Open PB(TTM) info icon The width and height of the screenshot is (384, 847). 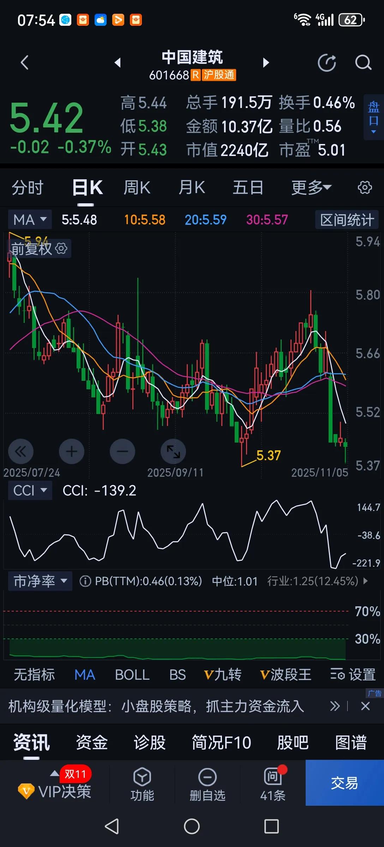pyautogui.click(x=85, y=581)
